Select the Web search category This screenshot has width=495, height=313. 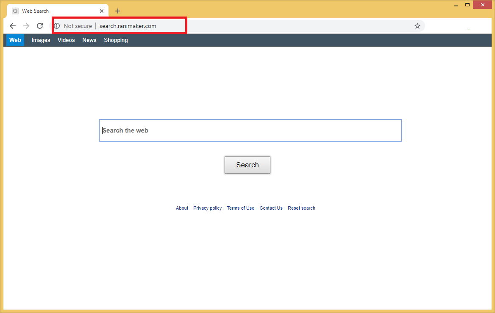[x=15, y=40]
